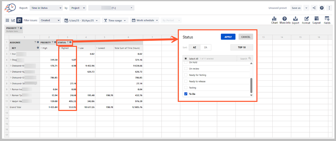Sort statuses AZ
This screenshot has width=336, height=141.
point(195,47)
